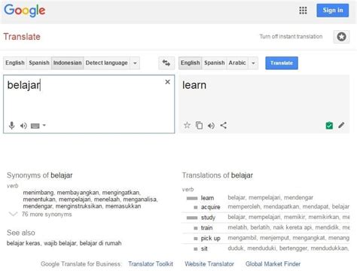Click the Sign in button
Image resolution: width=357 pixels, height=271 pixels.
point(333,11)
